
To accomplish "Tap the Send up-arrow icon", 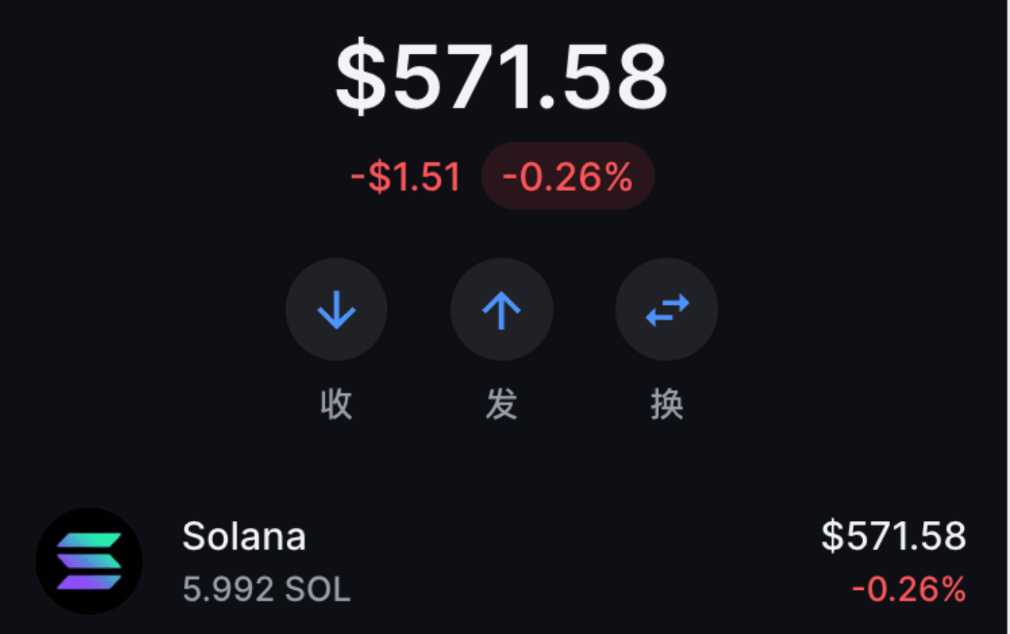I will click(x=501, y=309).
